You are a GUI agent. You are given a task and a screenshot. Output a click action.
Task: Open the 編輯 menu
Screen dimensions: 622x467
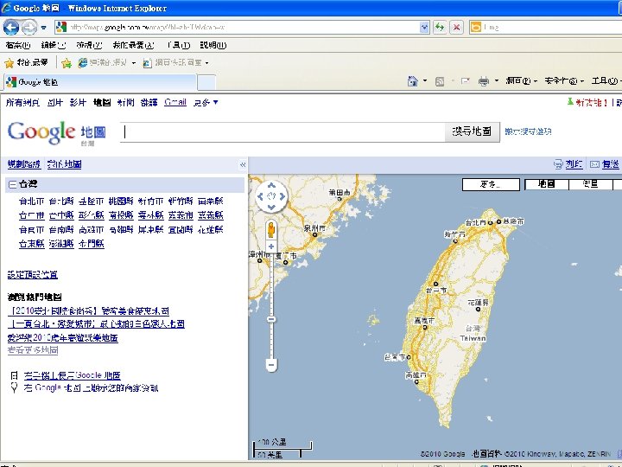(54, 45)
